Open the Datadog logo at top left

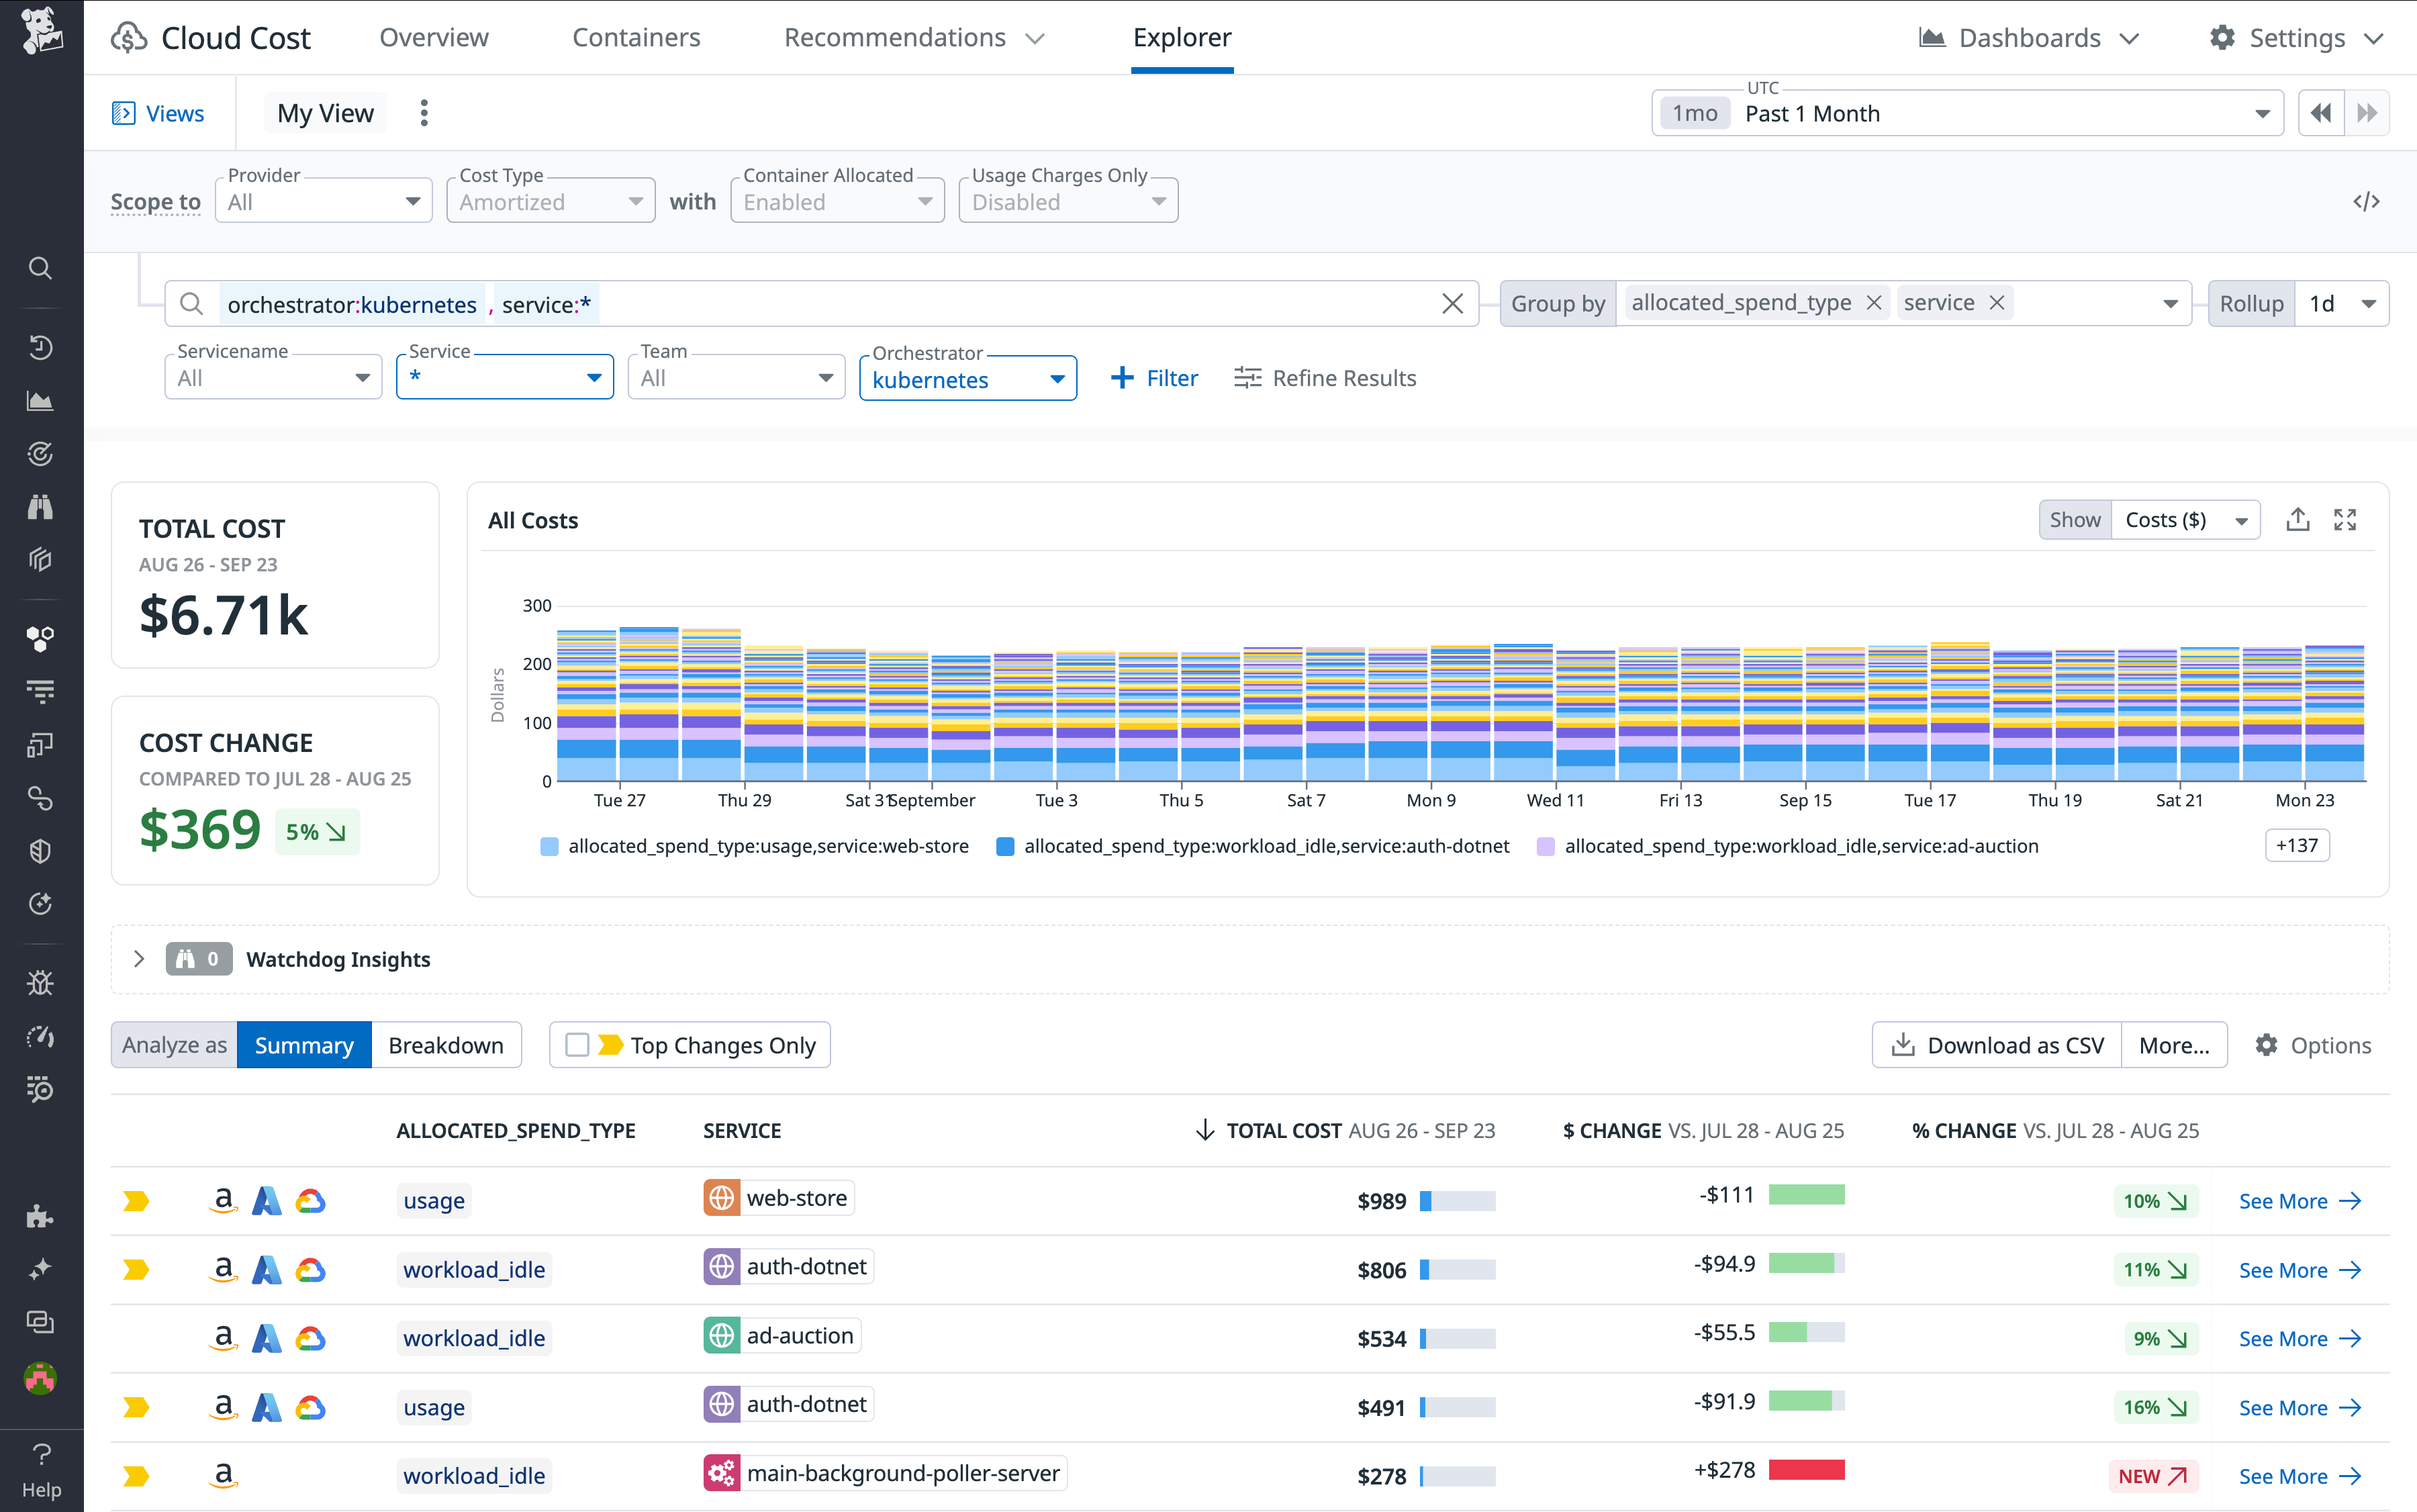(x=42, y=33)
